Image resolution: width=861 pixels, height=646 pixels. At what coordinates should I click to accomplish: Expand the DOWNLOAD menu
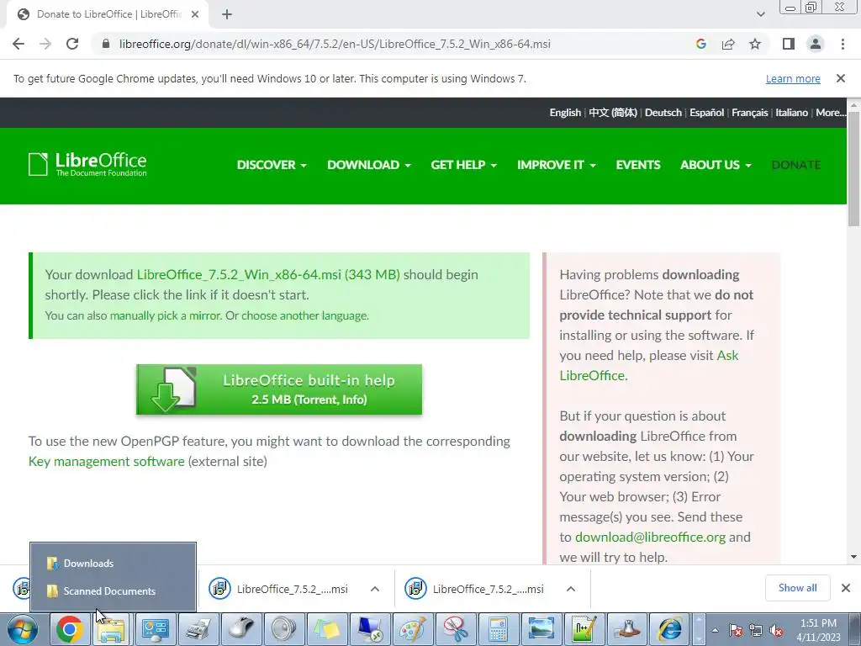point(368,165)
